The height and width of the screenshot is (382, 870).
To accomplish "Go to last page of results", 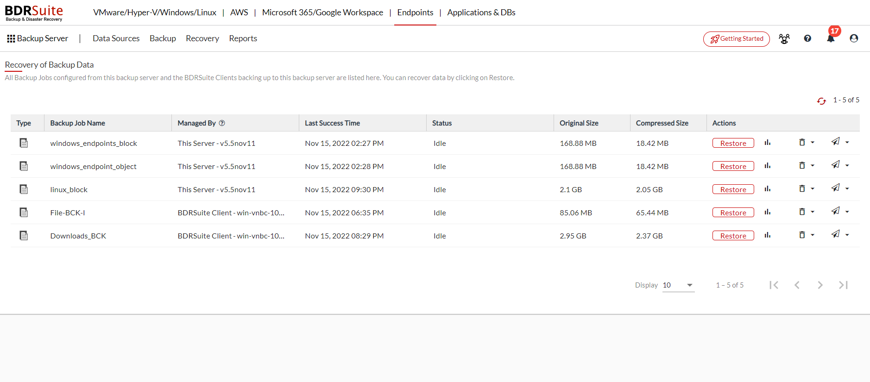I will point(843,285).
